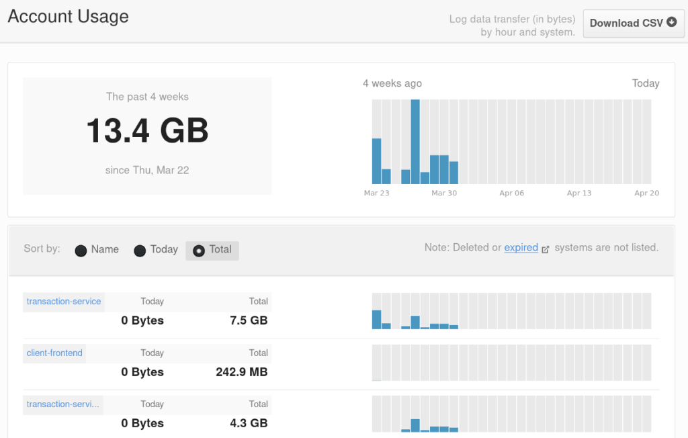Click the first bar near Mar 23 in the main chart
688x438 pixels.
coord(376,161)
